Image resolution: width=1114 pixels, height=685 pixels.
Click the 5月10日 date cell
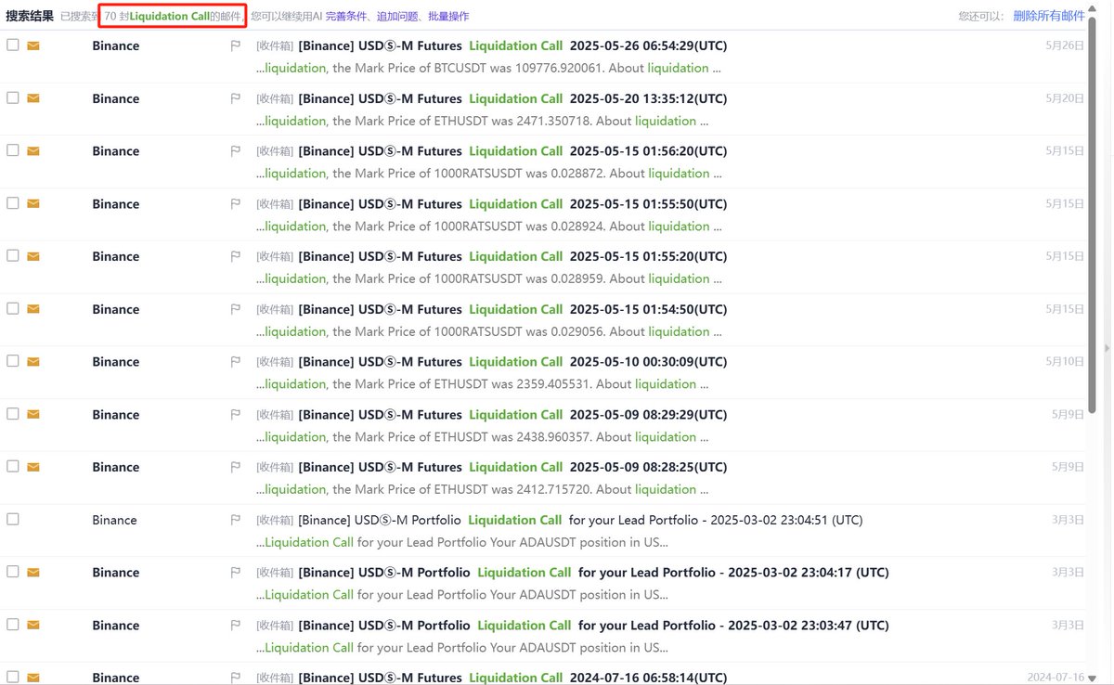point(1065,361)
